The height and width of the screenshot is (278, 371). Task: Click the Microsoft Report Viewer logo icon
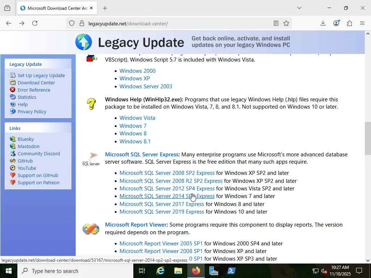(x=91, y=229)
